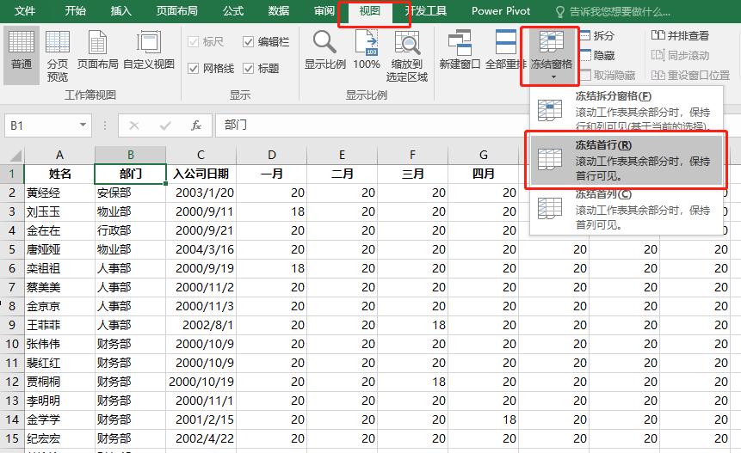Select cell 黄经经
741x453 pixels.
click(59, 193)
